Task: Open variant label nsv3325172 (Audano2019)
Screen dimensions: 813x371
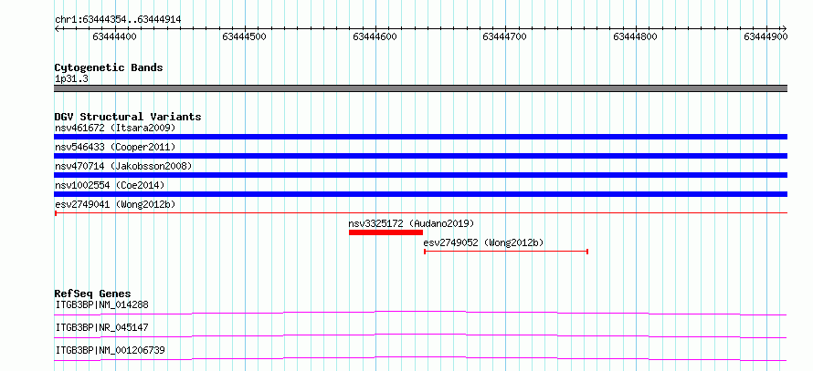Action: tap(411, 223)
